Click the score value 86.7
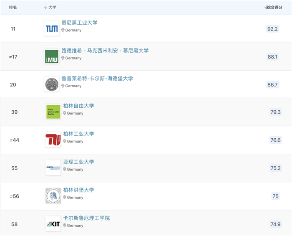The image size is (292, 236). point(272,85)
